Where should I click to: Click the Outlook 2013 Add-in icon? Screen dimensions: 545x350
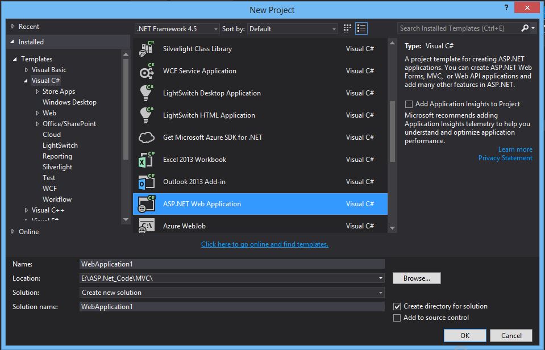147,182
